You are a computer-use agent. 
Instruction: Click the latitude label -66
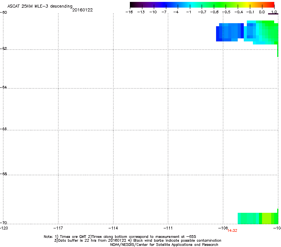click(3, 129)
